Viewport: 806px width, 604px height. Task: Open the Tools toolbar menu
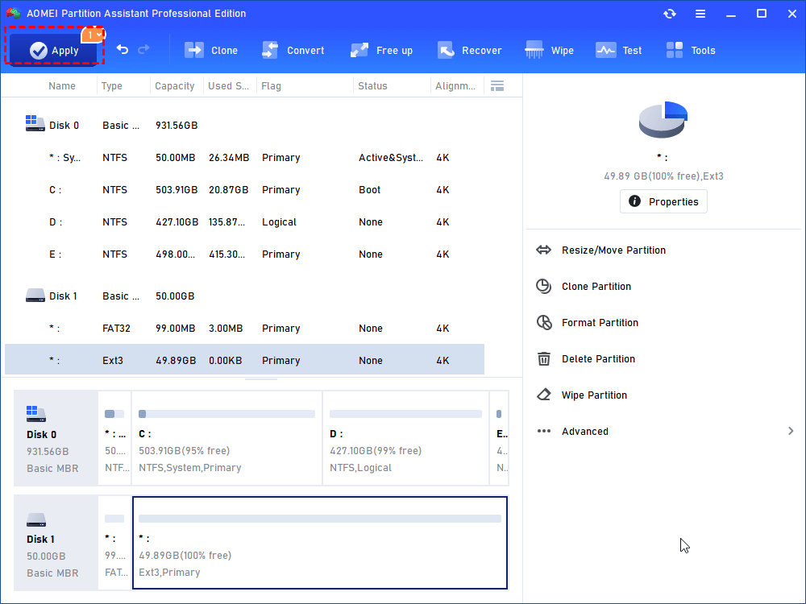[x=691, y=50]
